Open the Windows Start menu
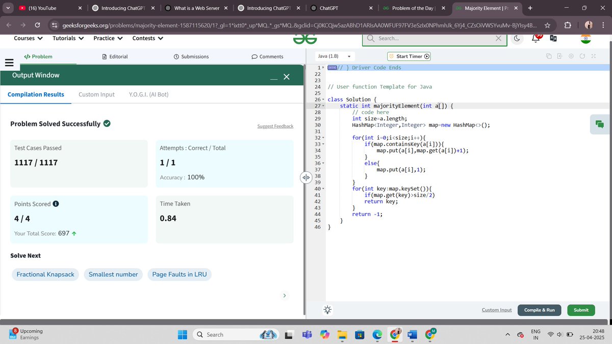612x344 pixels. point(182,334)
